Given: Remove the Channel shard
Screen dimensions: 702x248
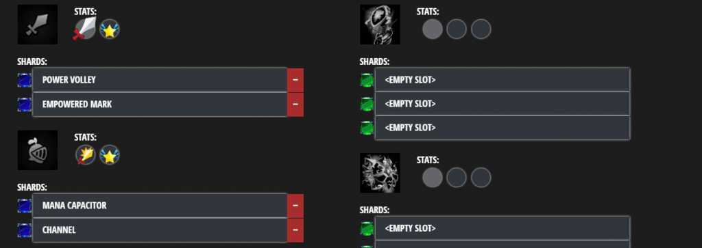Looking at the screenshot, I should point(295,230).
